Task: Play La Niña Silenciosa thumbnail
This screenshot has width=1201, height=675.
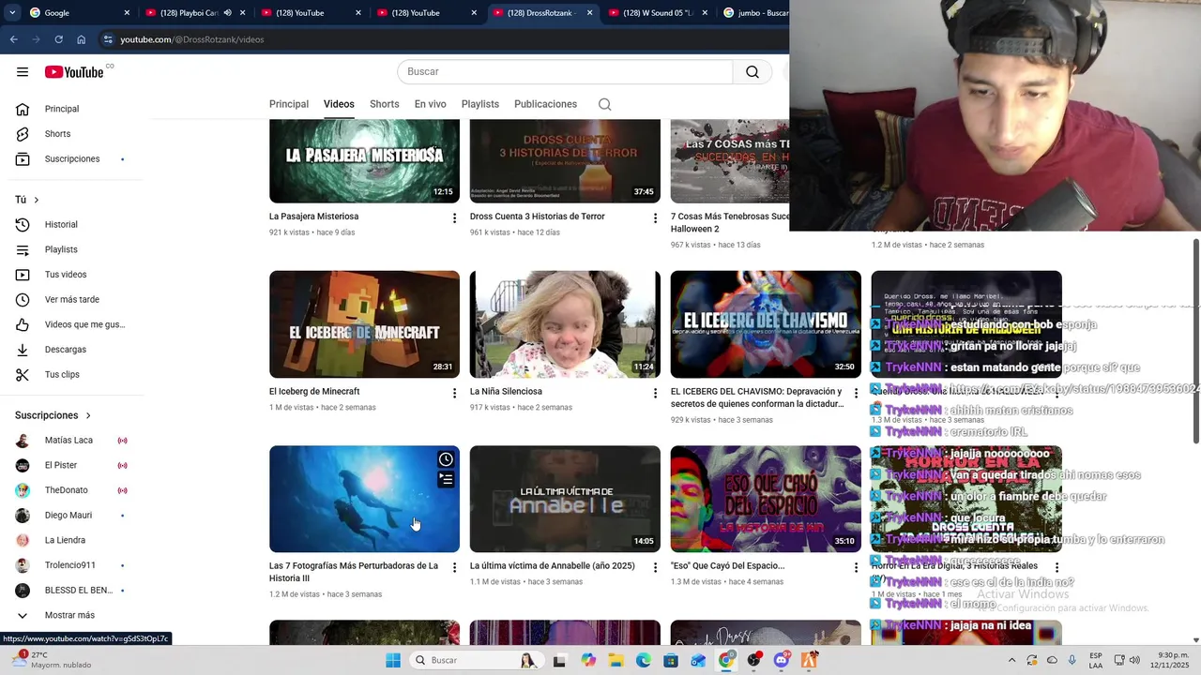Action: (x=565, y=324)
